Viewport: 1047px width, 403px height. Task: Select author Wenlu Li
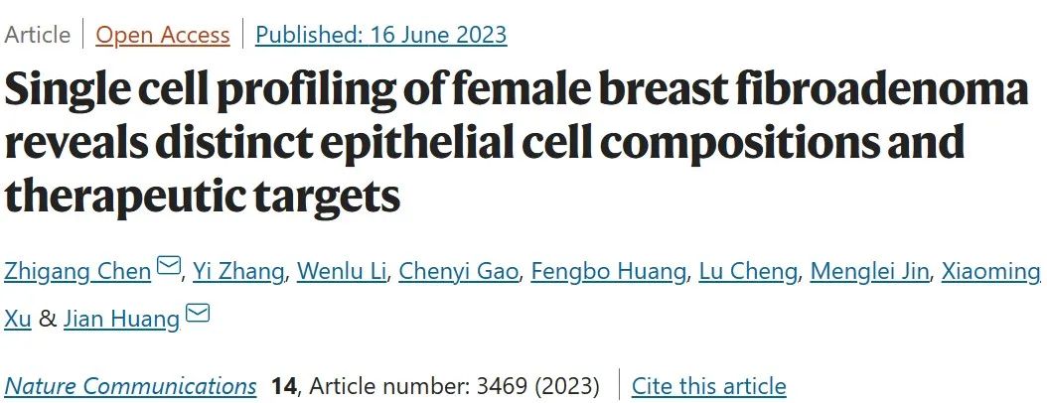coord(341,272)
